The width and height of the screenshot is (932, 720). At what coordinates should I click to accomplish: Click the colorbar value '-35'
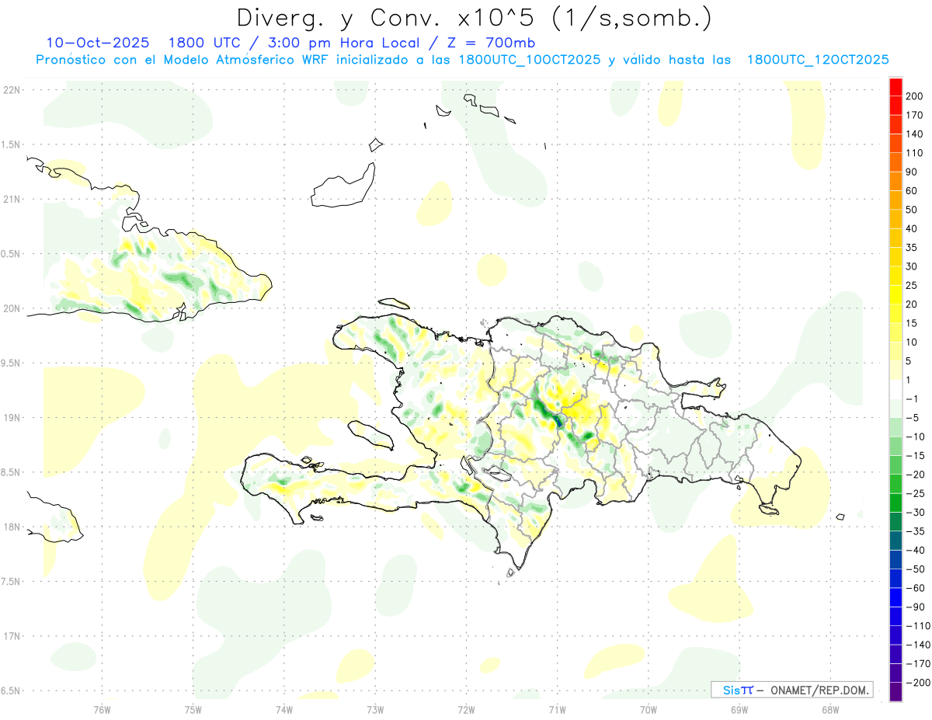[x=916, y=531]
